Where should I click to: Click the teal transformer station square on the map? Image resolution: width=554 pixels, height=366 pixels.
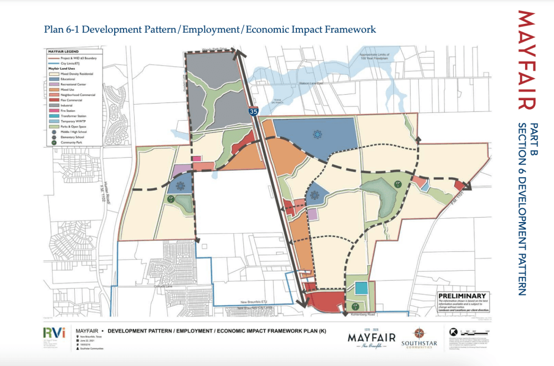point(361,288)
